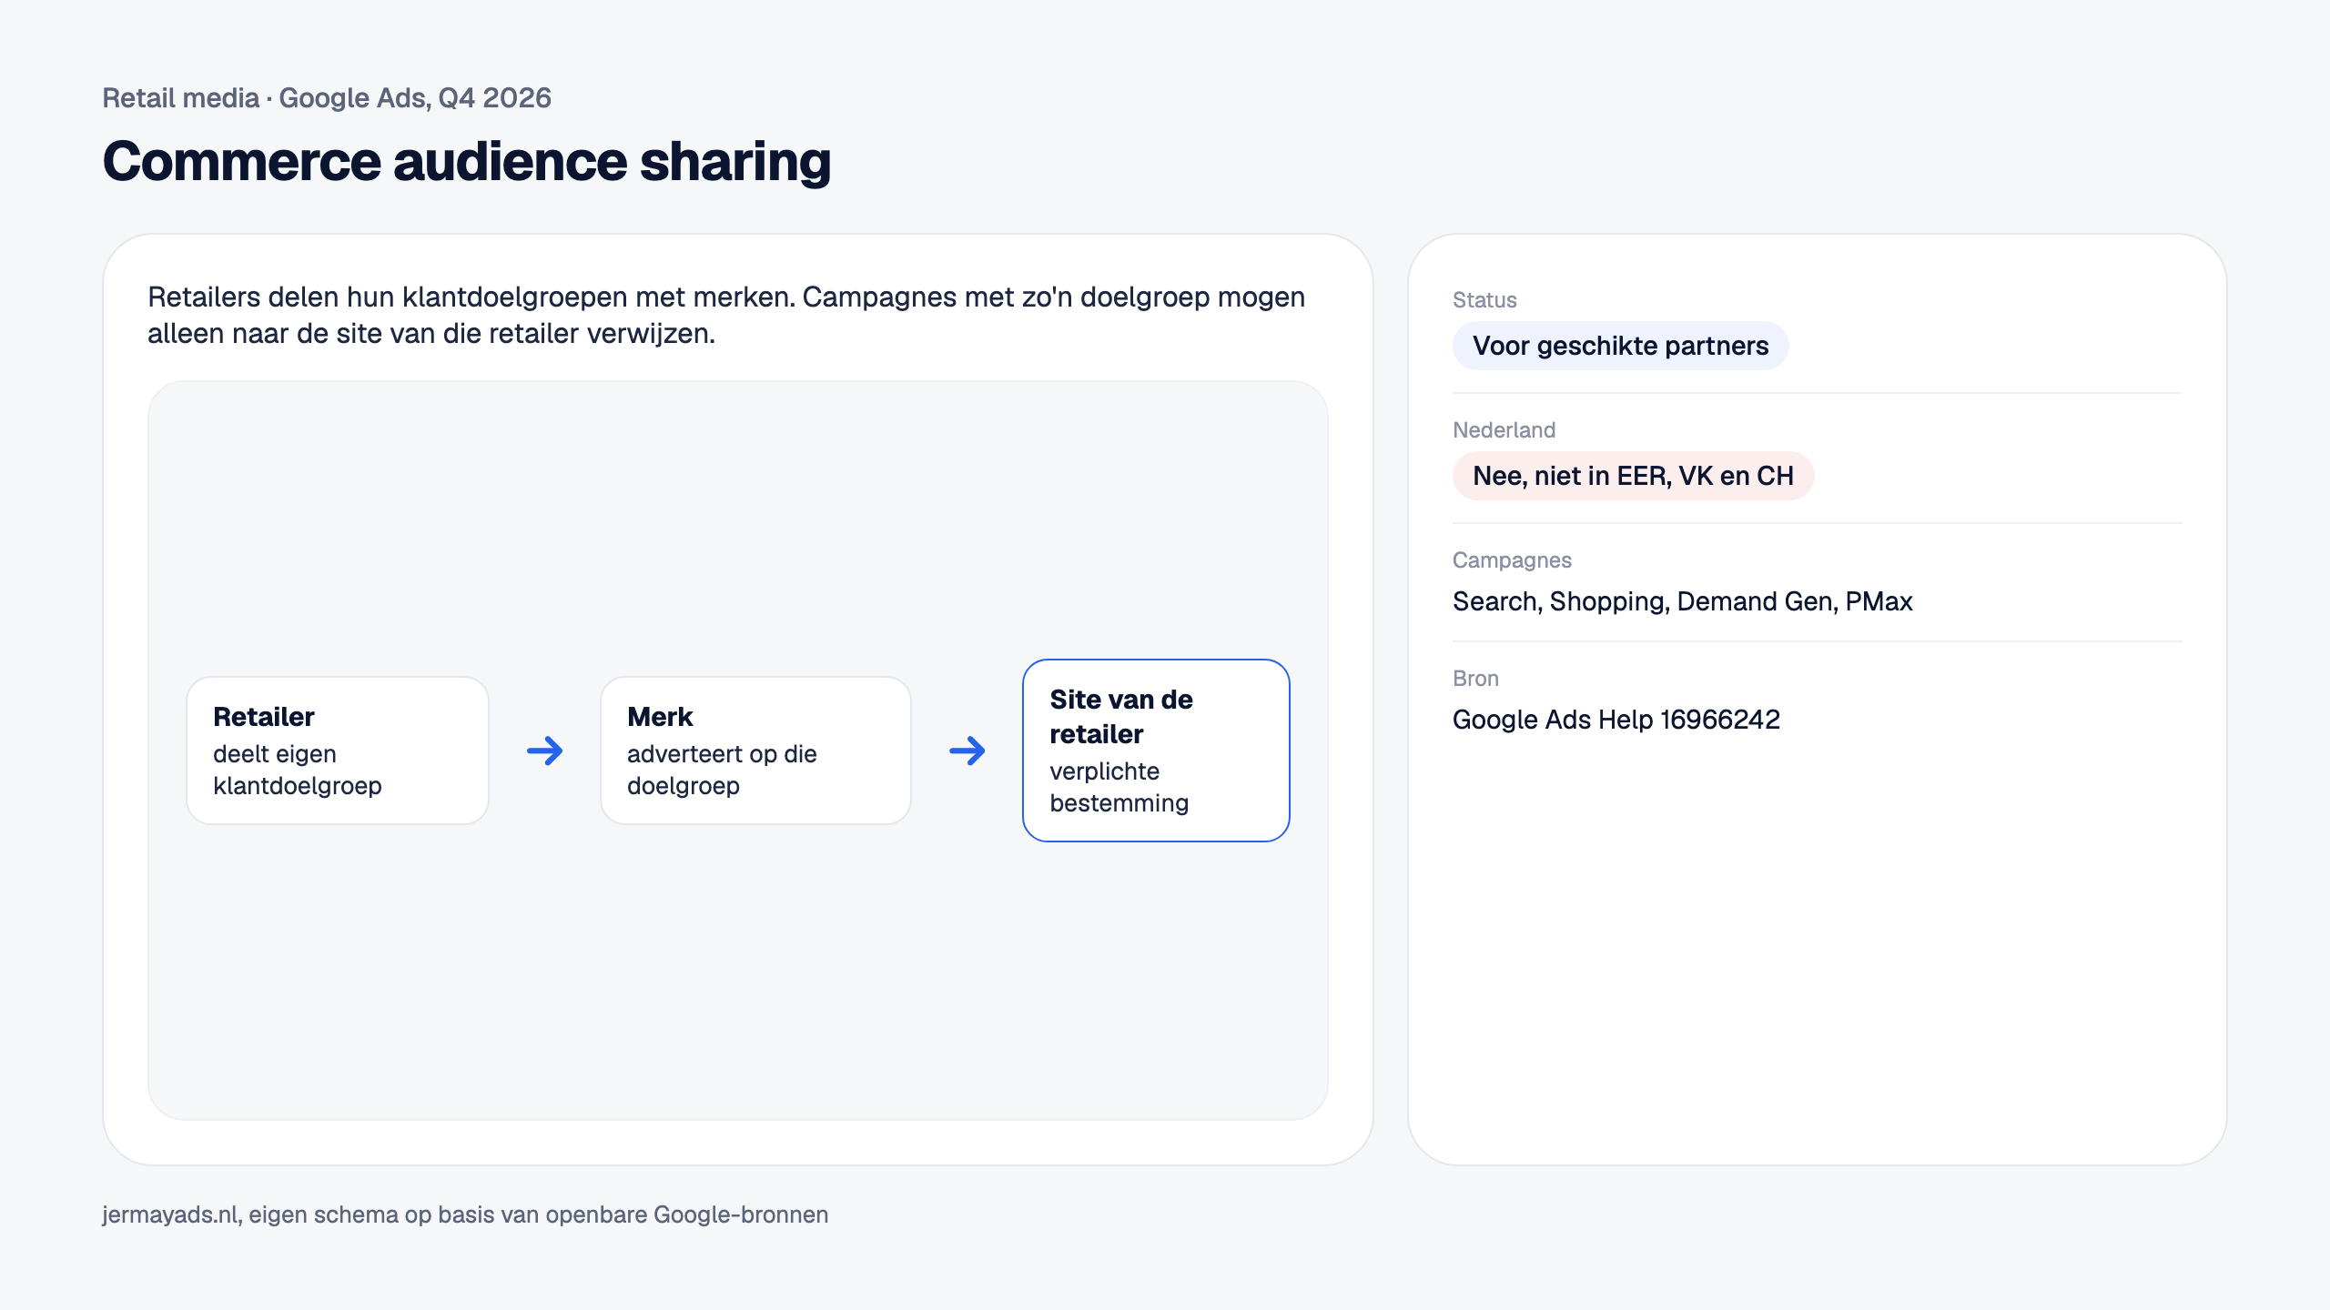The width and height of the screenshot is (2330, 1310).
Task: Click the 'Retail media · Google Ads, Q4 2026' subtitle
Action: point(327,98)
